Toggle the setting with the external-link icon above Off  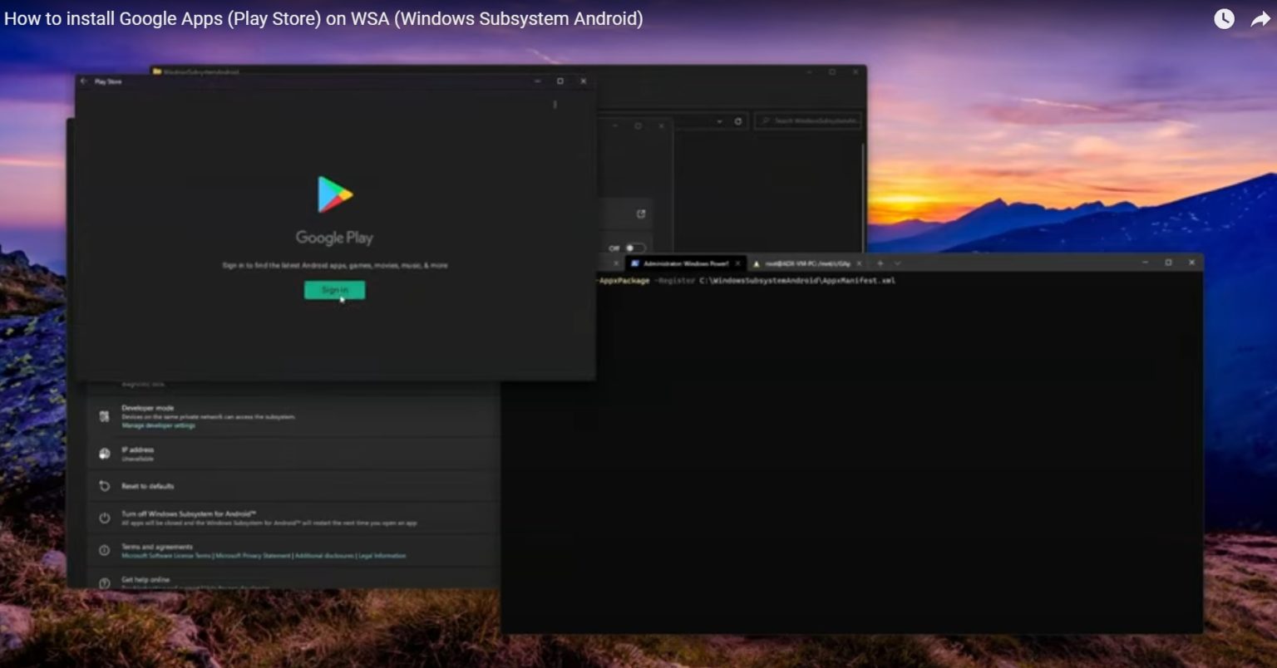[640, 213]
